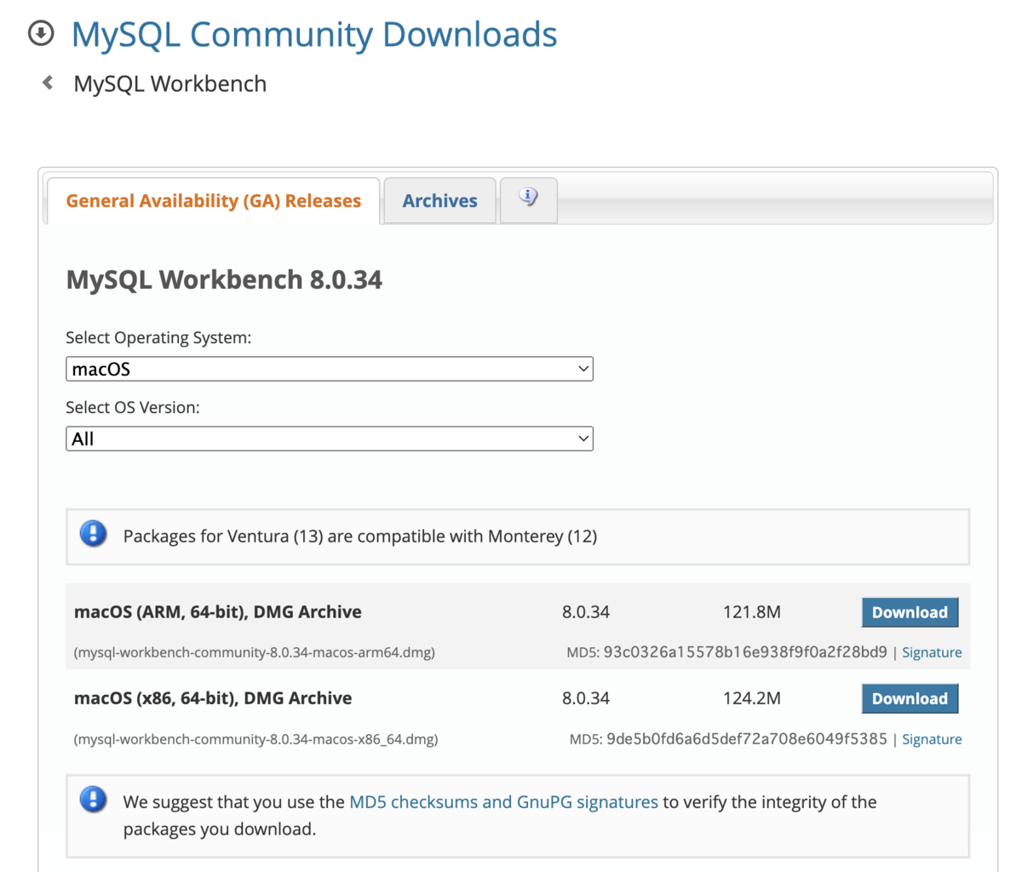Click the blue info icon in the MD5 suggestion box
This screenshot has height=872, width=1022.
[93, 800]
